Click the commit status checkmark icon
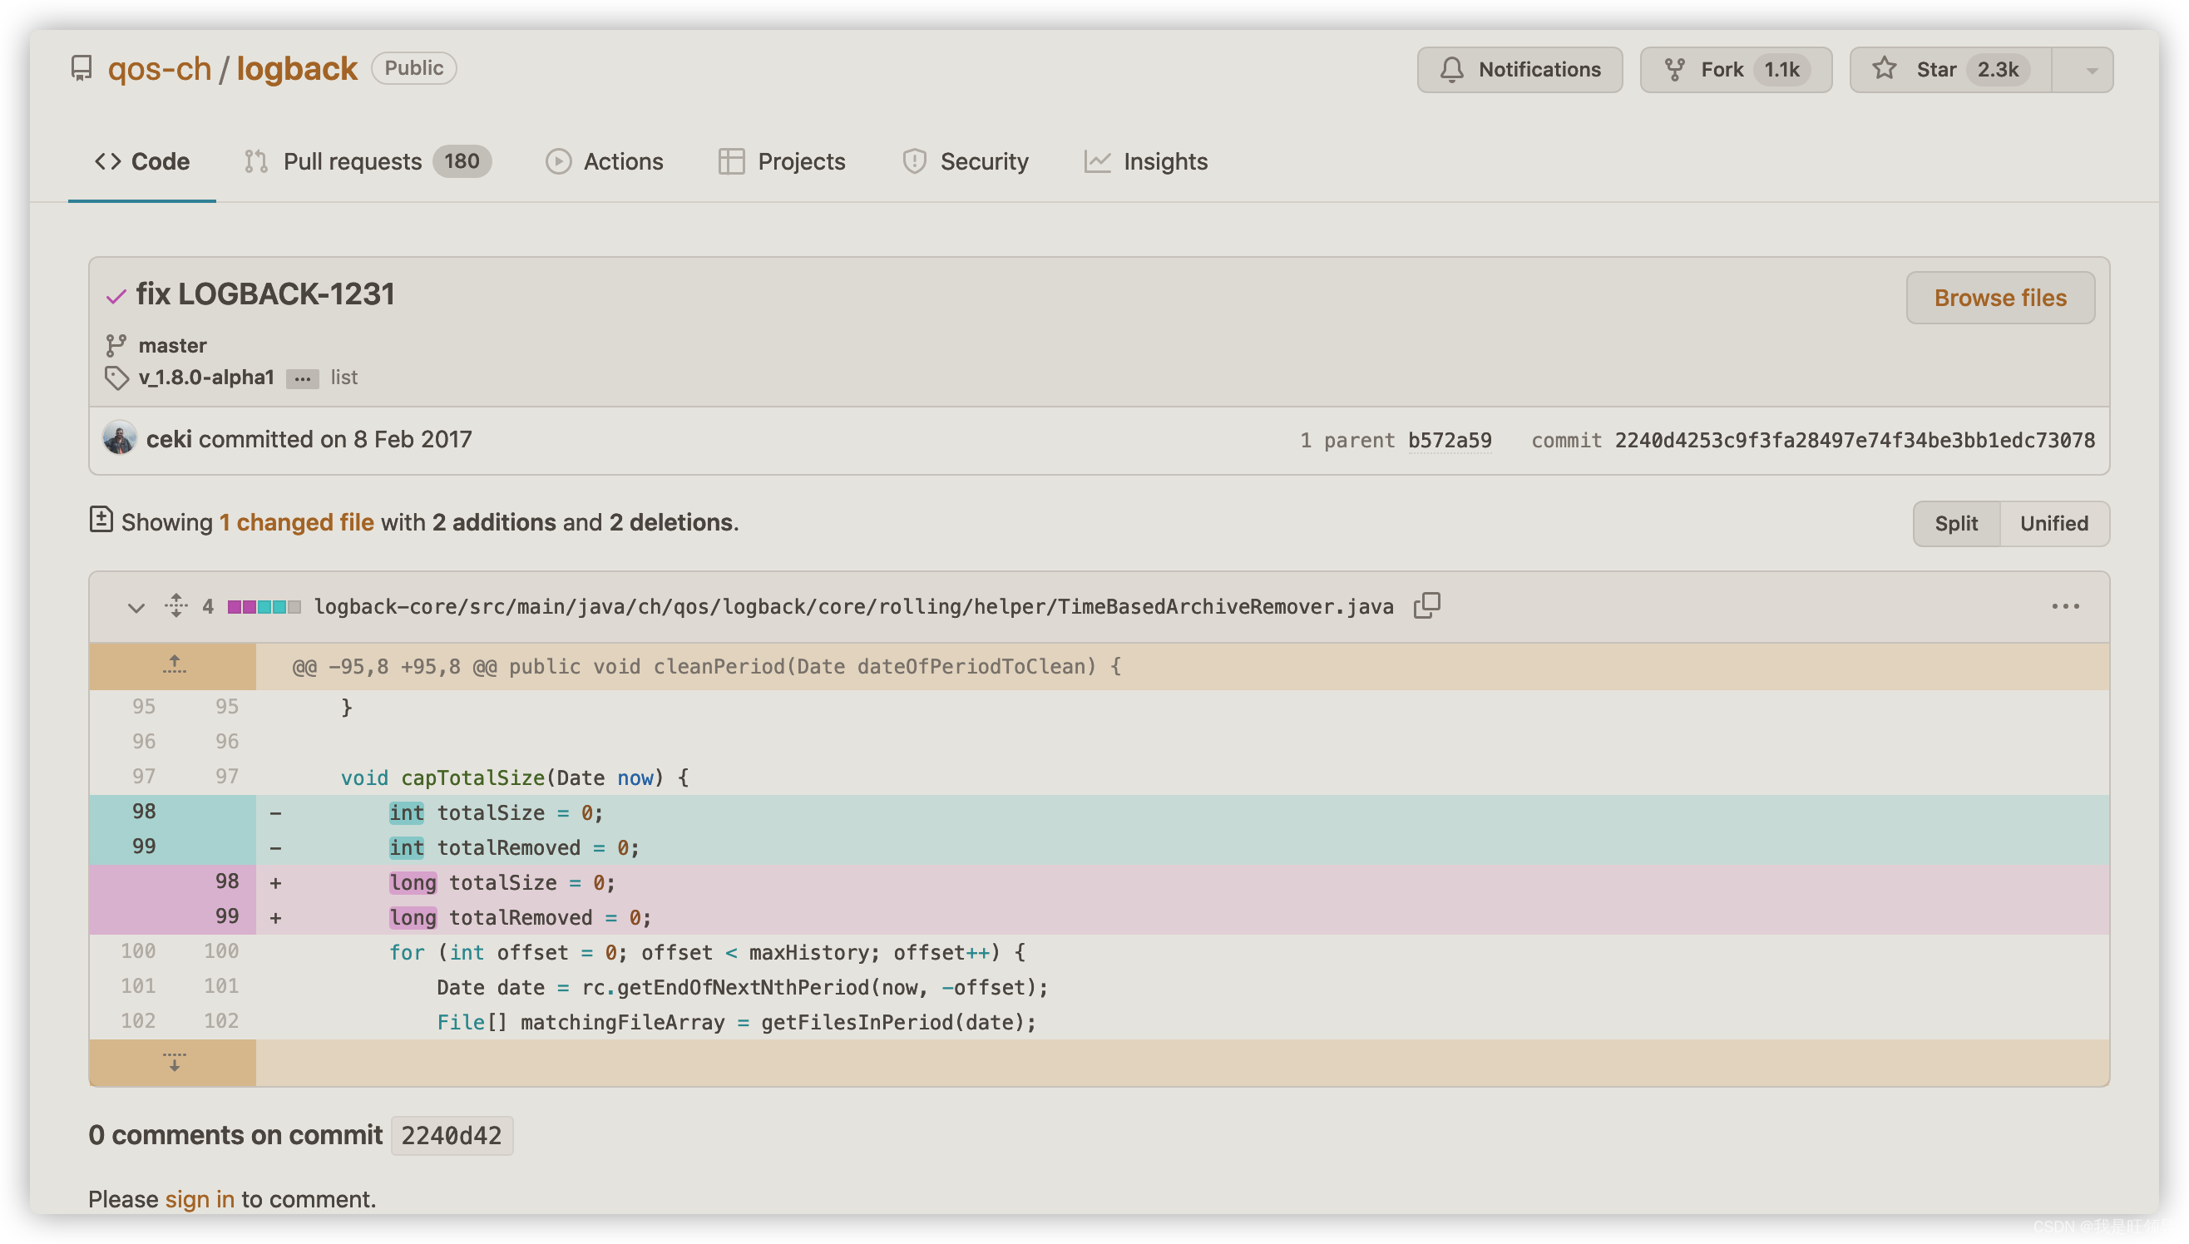This screenshot has width=2189, height=1244. pos(116,297)
